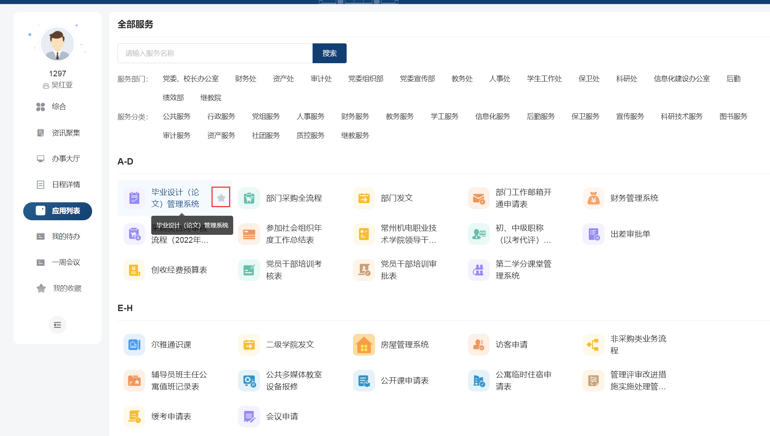The height and width of the screenshot is (436, 770).
Task: Click 房屋管理系统 house icon
Action: (363, 344)
